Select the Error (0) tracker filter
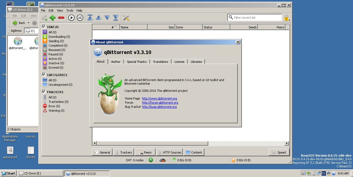Viewport: 353px width, 177px height. pyautogui.click(x=54, y=106)
